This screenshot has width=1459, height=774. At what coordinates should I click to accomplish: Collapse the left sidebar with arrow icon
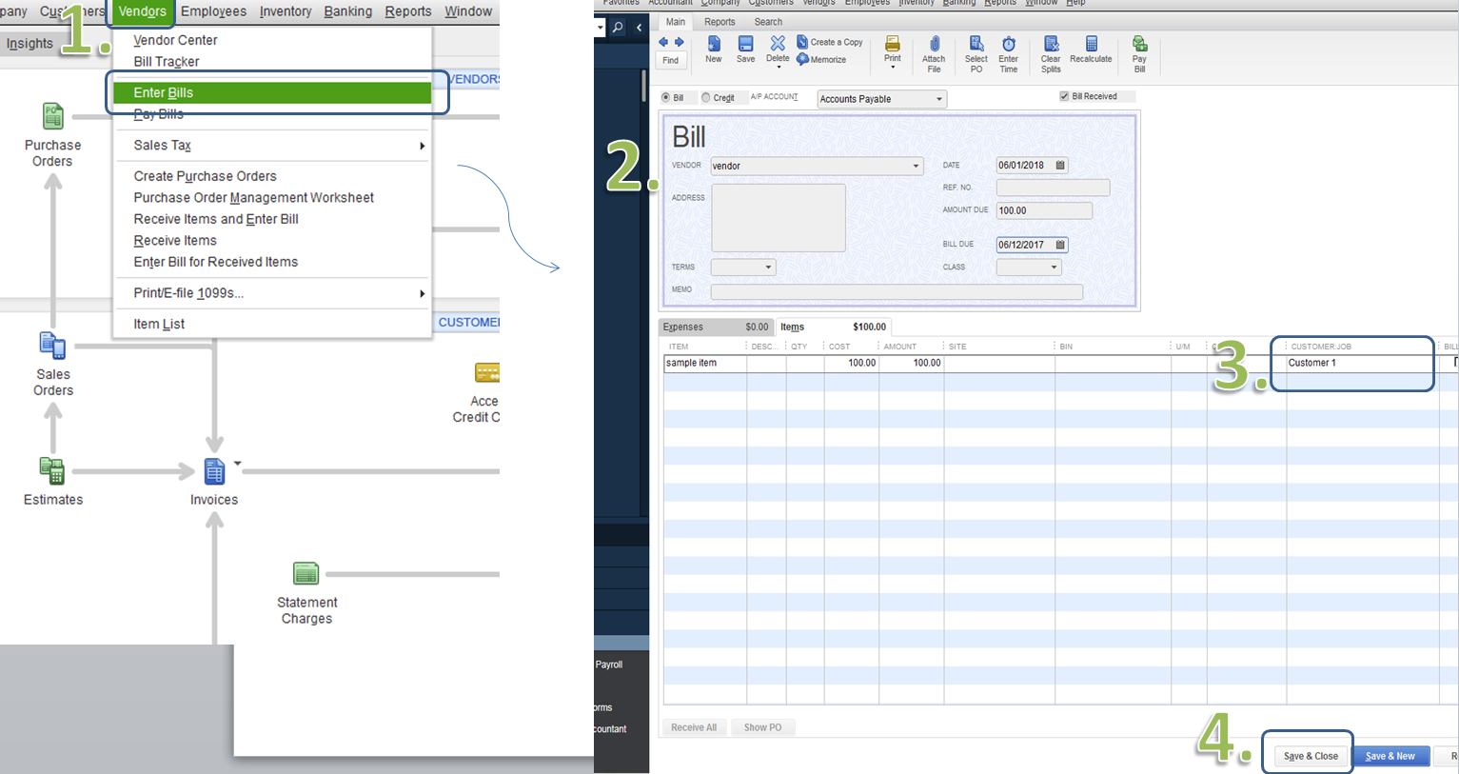[639, 28]
